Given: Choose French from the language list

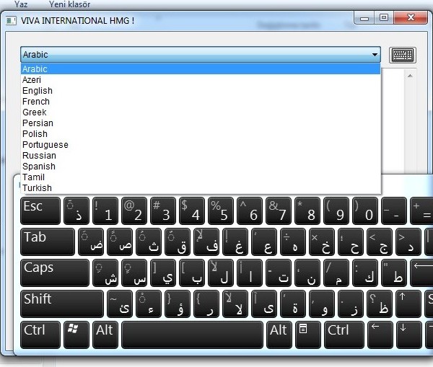Looking at the screenshot, I should [201, 101].
